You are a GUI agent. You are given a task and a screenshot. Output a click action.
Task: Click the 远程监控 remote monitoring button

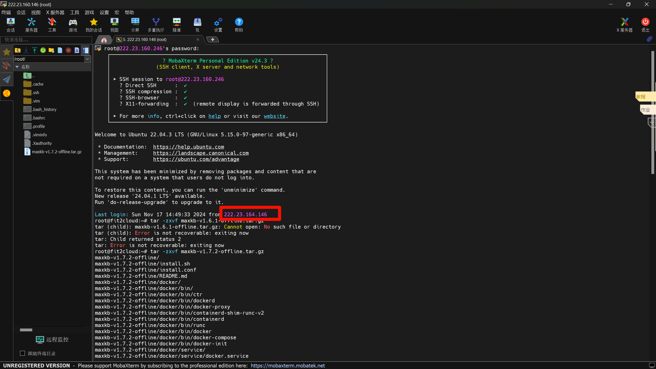pos(52,340)
